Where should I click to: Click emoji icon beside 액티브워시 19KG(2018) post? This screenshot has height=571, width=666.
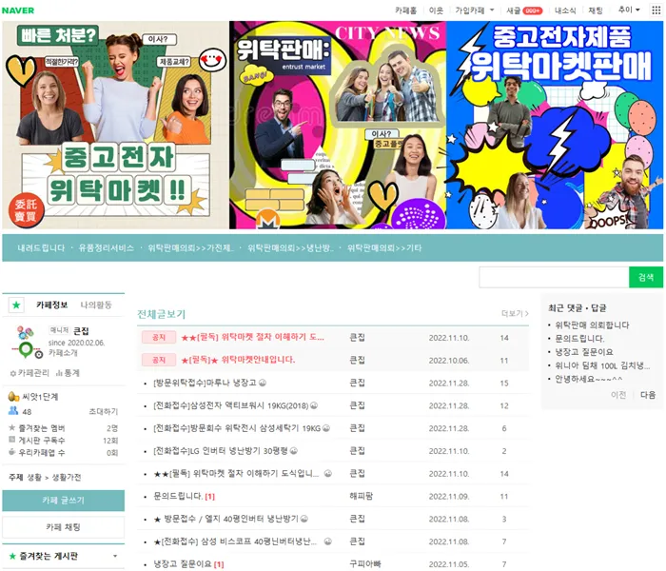314,405
